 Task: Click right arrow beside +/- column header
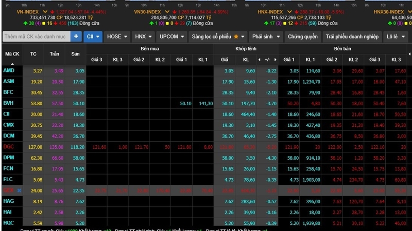point(275,60)
